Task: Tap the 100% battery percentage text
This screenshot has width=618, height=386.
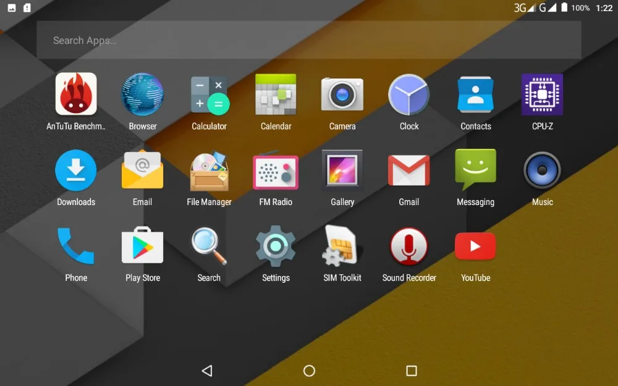Action: (x=580, y=8)
